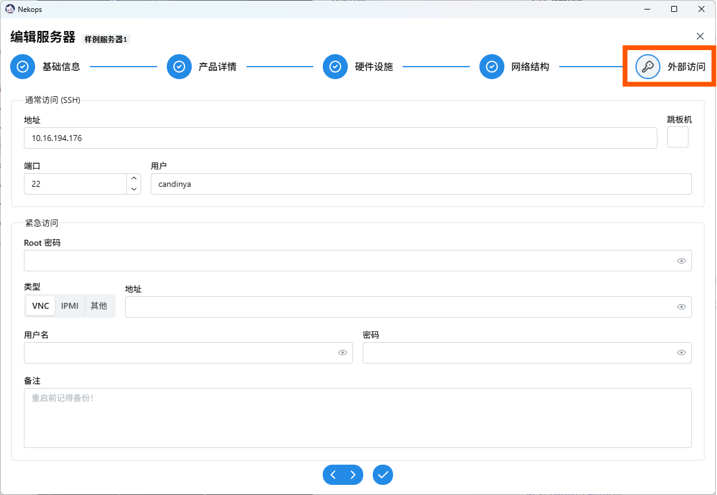The height and width of the screenshot is (495, 717).
Task: Reveal the 用户名 field with eye icon
Action: 342,353
